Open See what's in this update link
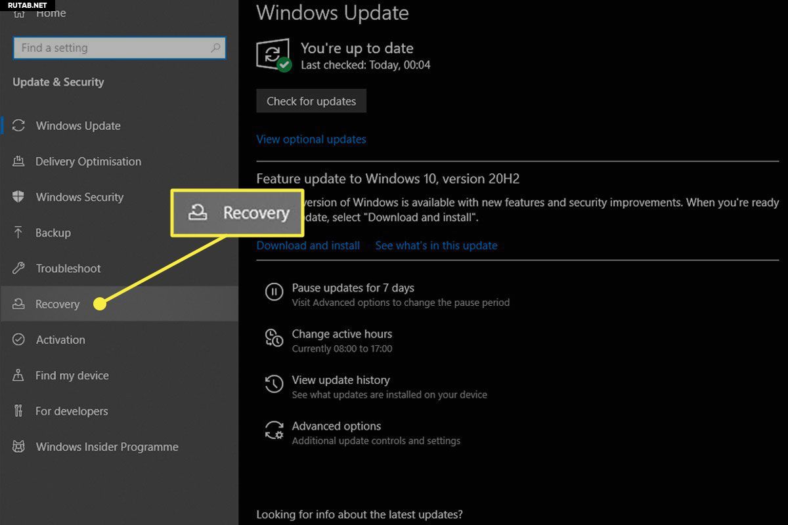The width and height of the screenshot is (788, 525). (x=436, y=245)
